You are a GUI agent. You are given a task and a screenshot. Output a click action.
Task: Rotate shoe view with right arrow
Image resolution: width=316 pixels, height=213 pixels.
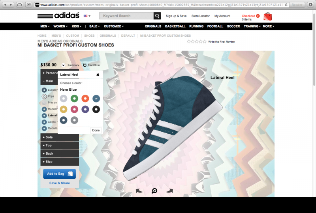tap(169, 191)
